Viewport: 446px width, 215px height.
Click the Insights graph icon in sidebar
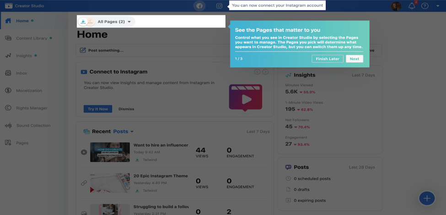point(8,56)
